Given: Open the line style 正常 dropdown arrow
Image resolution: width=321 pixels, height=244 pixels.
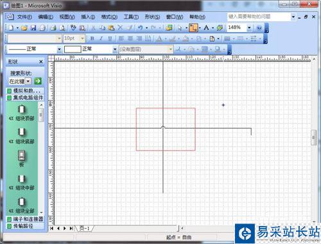Looking at the screenshot, I should 59,49.
